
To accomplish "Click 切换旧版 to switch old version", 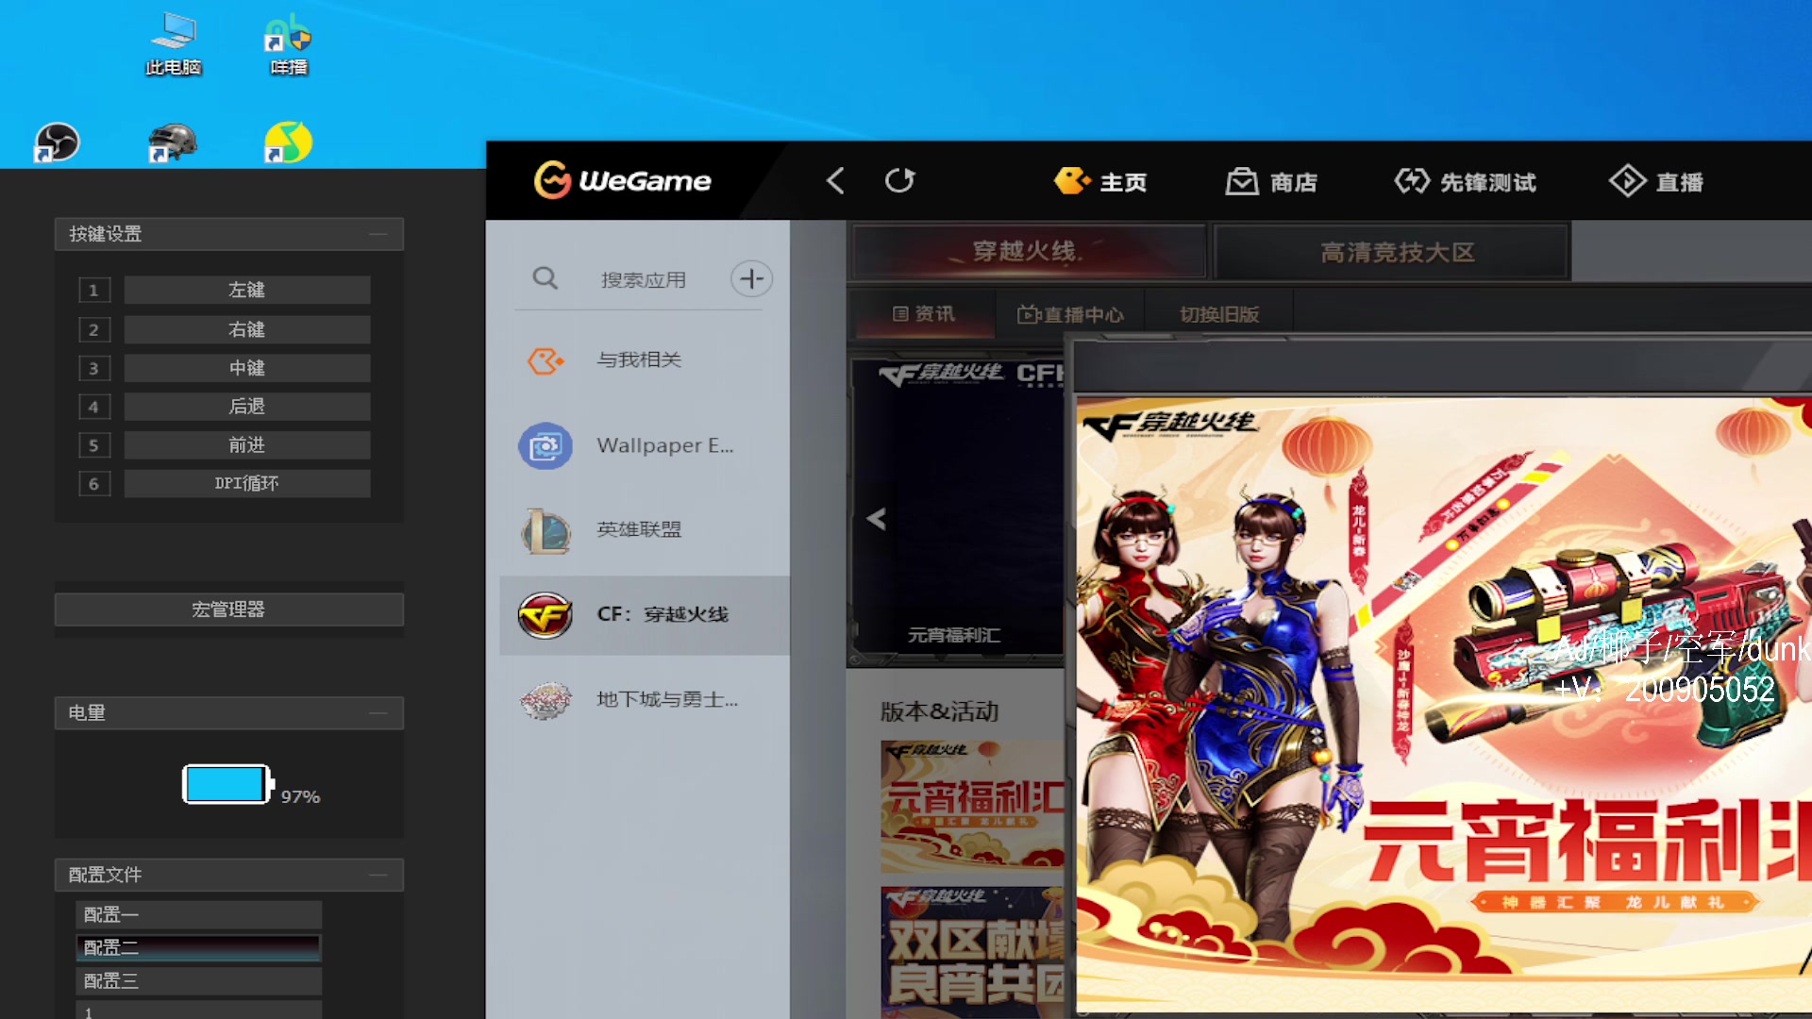I will (x=1219, y=314).
